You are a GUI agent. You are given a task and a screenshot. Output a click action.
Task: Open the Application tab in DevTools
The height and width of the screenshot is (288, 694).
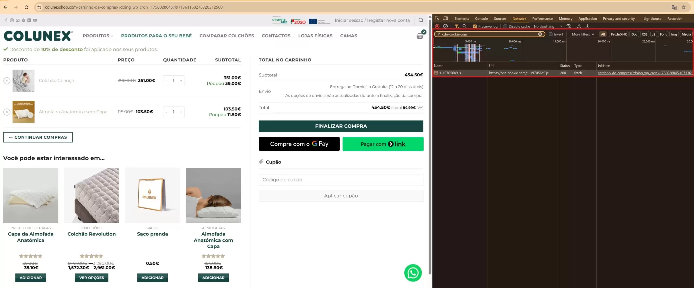click(x=587, y=18)
